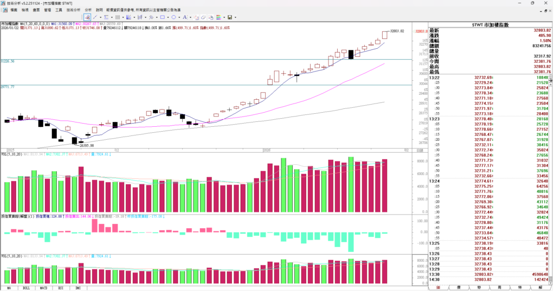Select the text annotation tool
This screenshot has height=291, width=555.
[x=185, y=17]
